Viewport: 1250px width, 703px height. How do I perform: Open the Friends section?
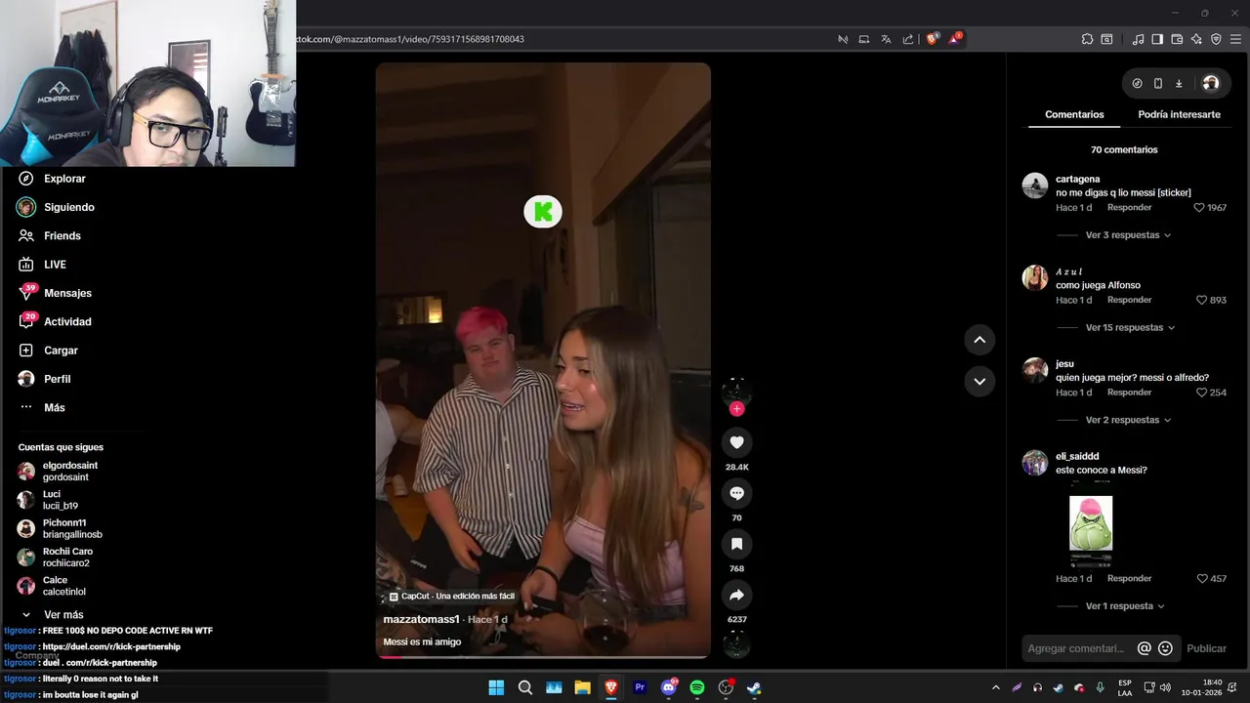click(50, 235)
